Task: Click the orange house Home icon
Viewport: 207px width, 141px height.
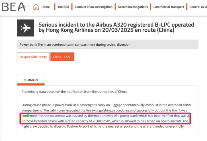Action: [36, 7]
